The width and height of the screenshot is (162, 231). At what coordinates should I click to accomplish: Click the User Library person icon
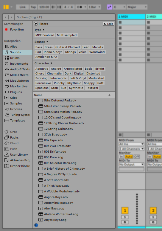tap(7, 154)
